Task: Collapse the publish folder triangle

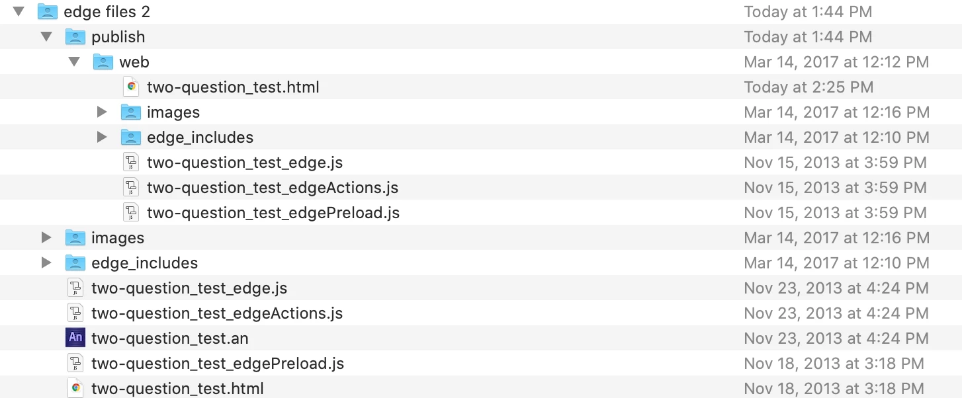Action: click(x=46, y=36)
